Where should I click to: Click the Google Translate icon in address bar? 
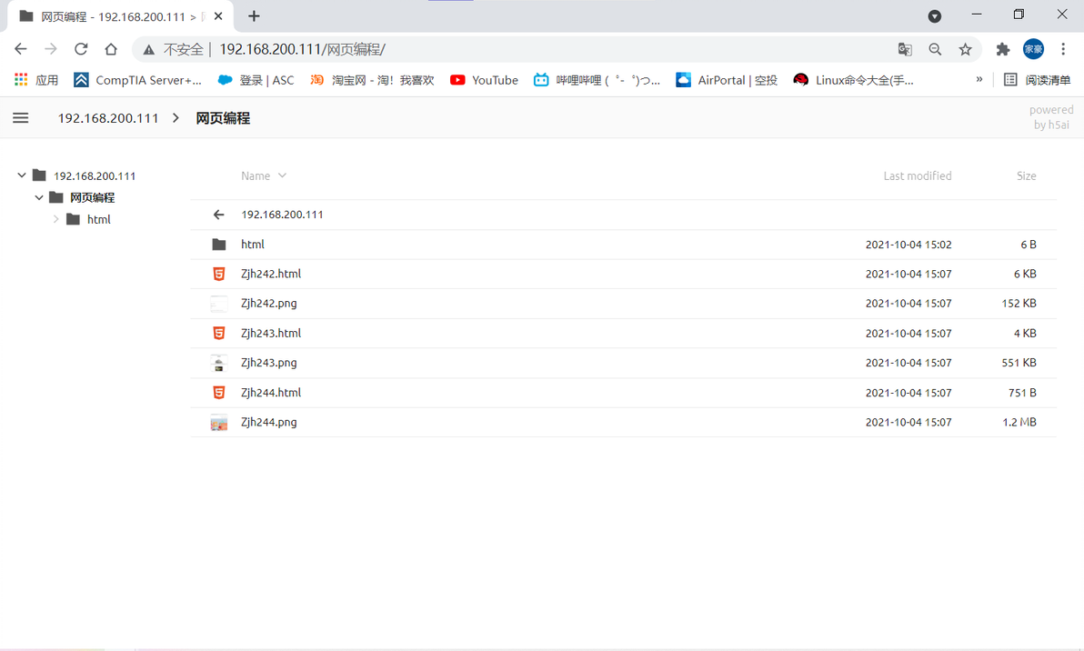pos(904,49)
